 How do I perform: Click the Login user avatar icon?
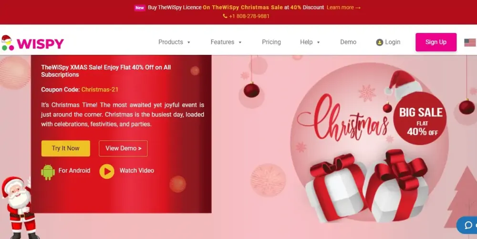(379, 42)
